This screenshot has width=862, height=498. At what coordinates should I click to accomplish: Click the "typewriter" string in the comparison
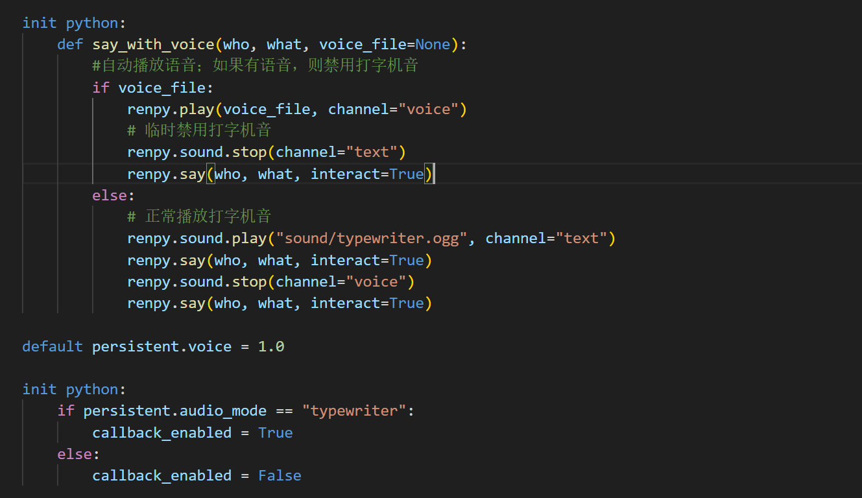point(353,410)
